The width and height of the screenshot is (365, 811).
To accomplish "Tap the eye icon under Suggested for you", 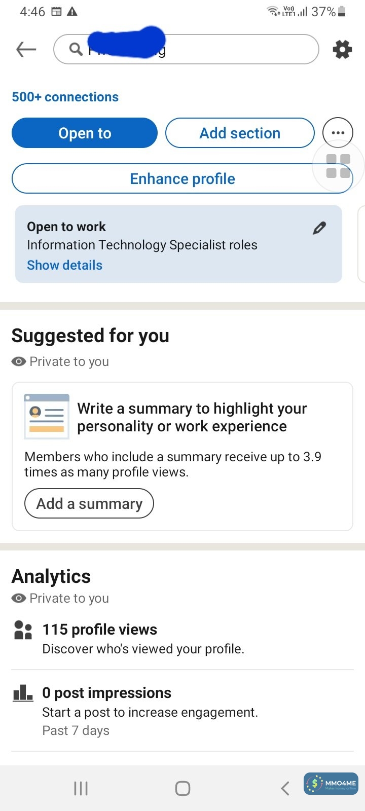I will coord(19,361).
